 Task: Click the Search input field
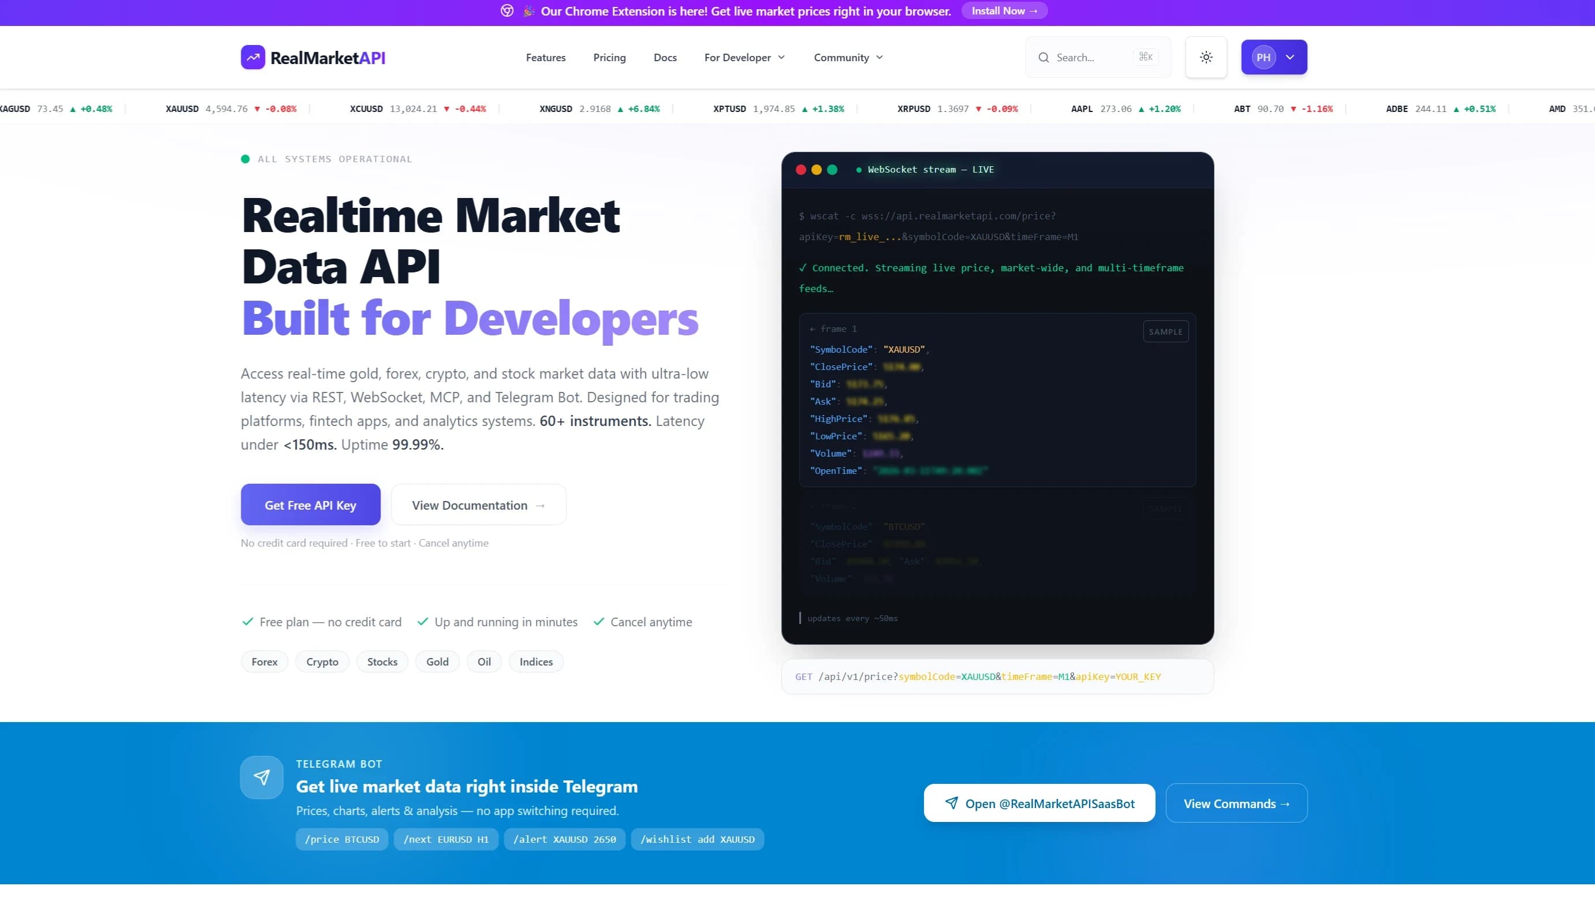pos(1098,57)
